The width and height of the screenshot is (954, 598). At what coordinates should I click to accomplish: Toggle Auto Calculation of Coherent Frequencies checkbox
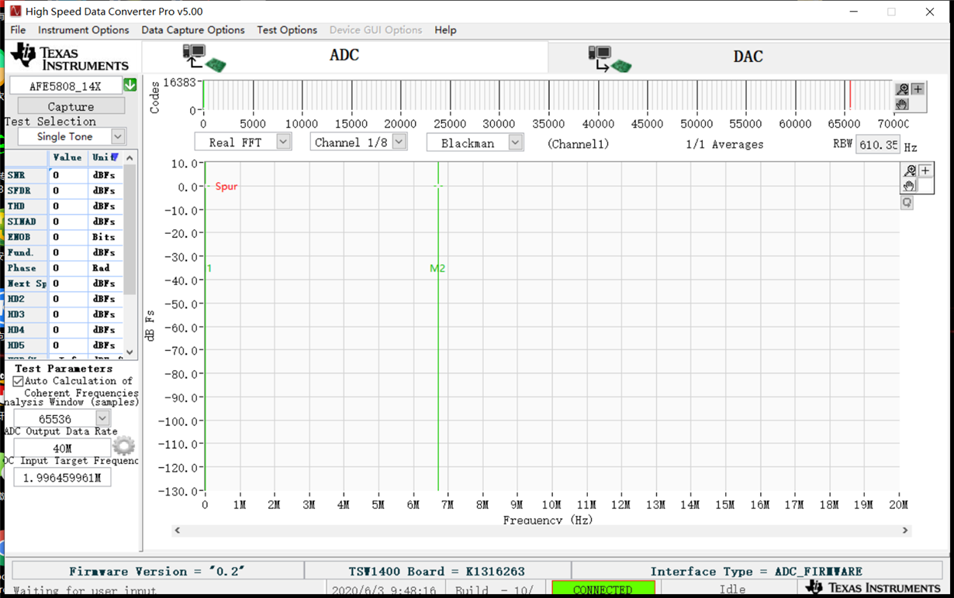19,381
